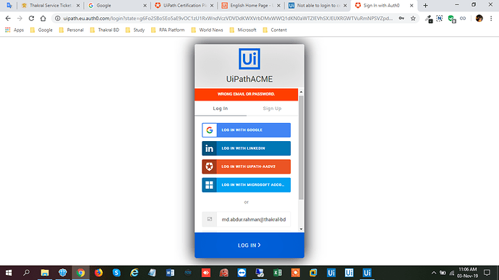Viewport: 499px width, 280px height.
Task: Open the Chrome profile avatar
Action: pos(479,19)
